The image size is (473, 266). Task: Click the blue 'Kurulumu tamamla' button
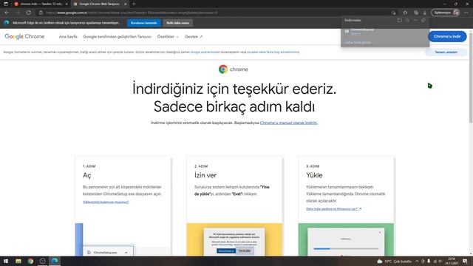pyautogui.click(x=144, y=23)
